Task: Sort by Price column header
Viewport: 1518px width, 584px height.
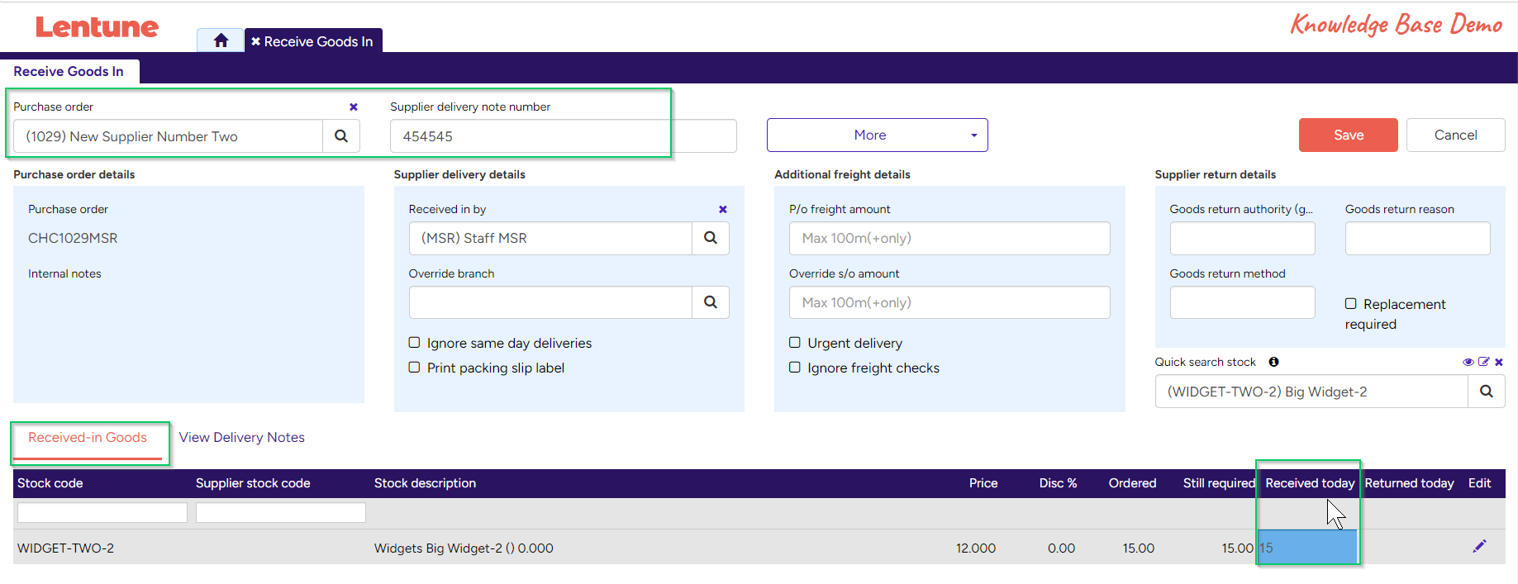Action: pos(983,483)
